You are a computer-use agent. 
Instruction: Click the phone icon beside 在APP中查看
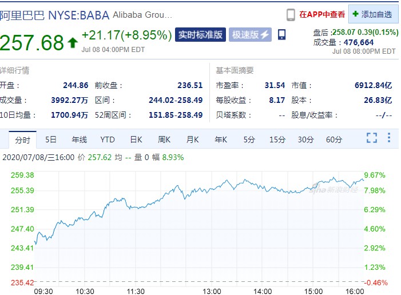(x=291, y=15)
